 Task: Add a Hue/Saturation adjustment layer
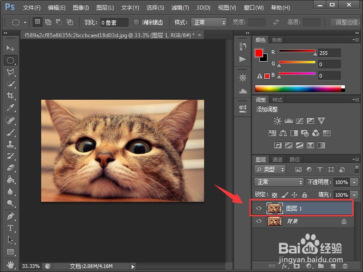click(272, 133)
